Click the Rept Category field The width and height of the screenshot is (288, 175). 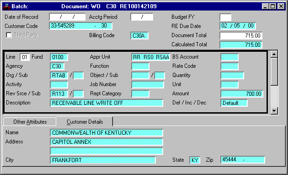(x=140, y=94)
